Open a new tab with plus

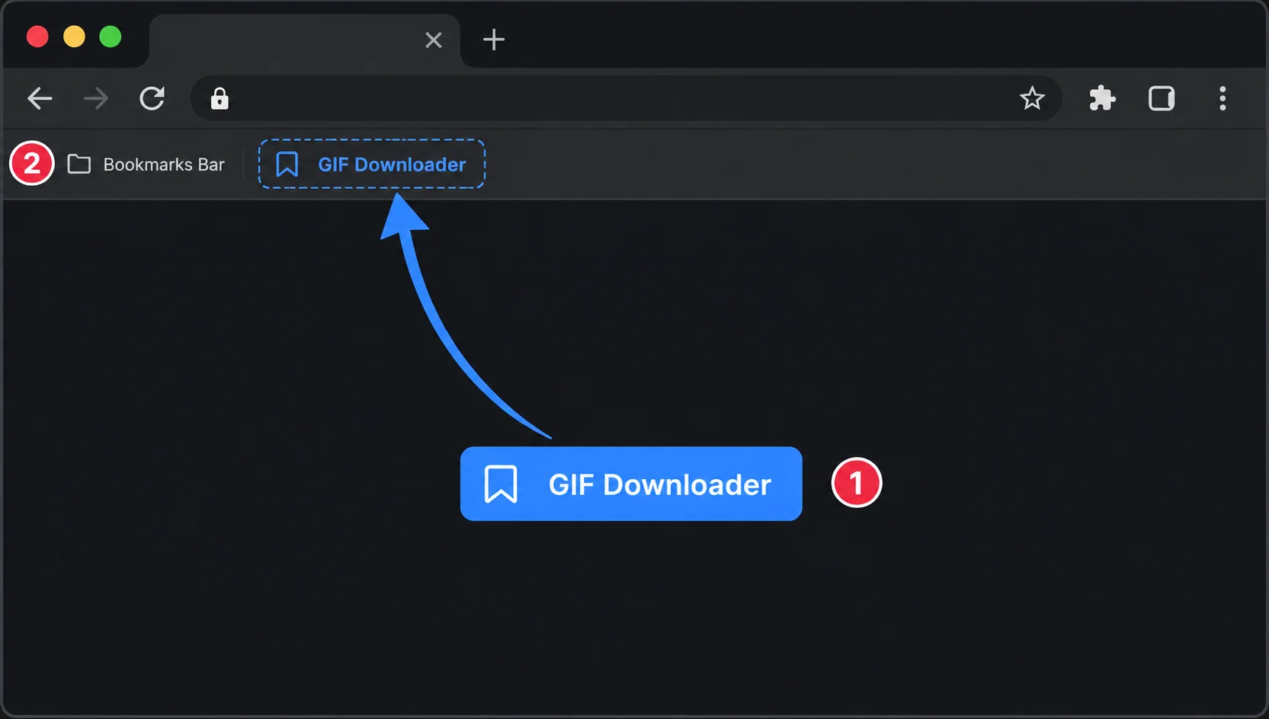point(494,40)
